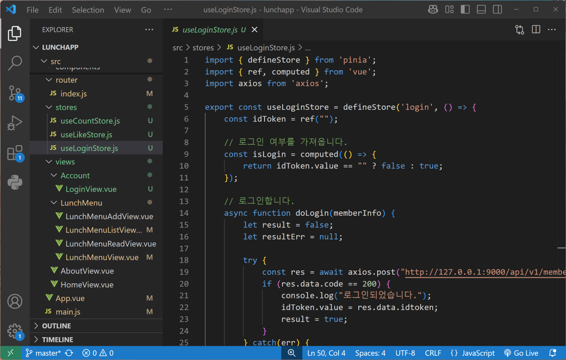Open the axios.post URL link on line 19
The height and width of the screenshot is (360, 566).
(485, 272)
